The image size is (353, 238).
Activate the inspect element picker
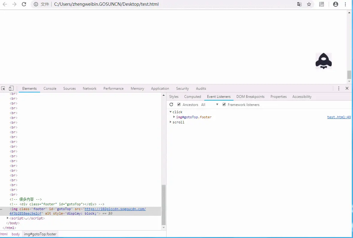(3, 89)
